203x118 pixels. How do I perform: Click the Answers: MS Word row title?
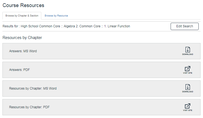pyautogui.click(x=23, y=51)
